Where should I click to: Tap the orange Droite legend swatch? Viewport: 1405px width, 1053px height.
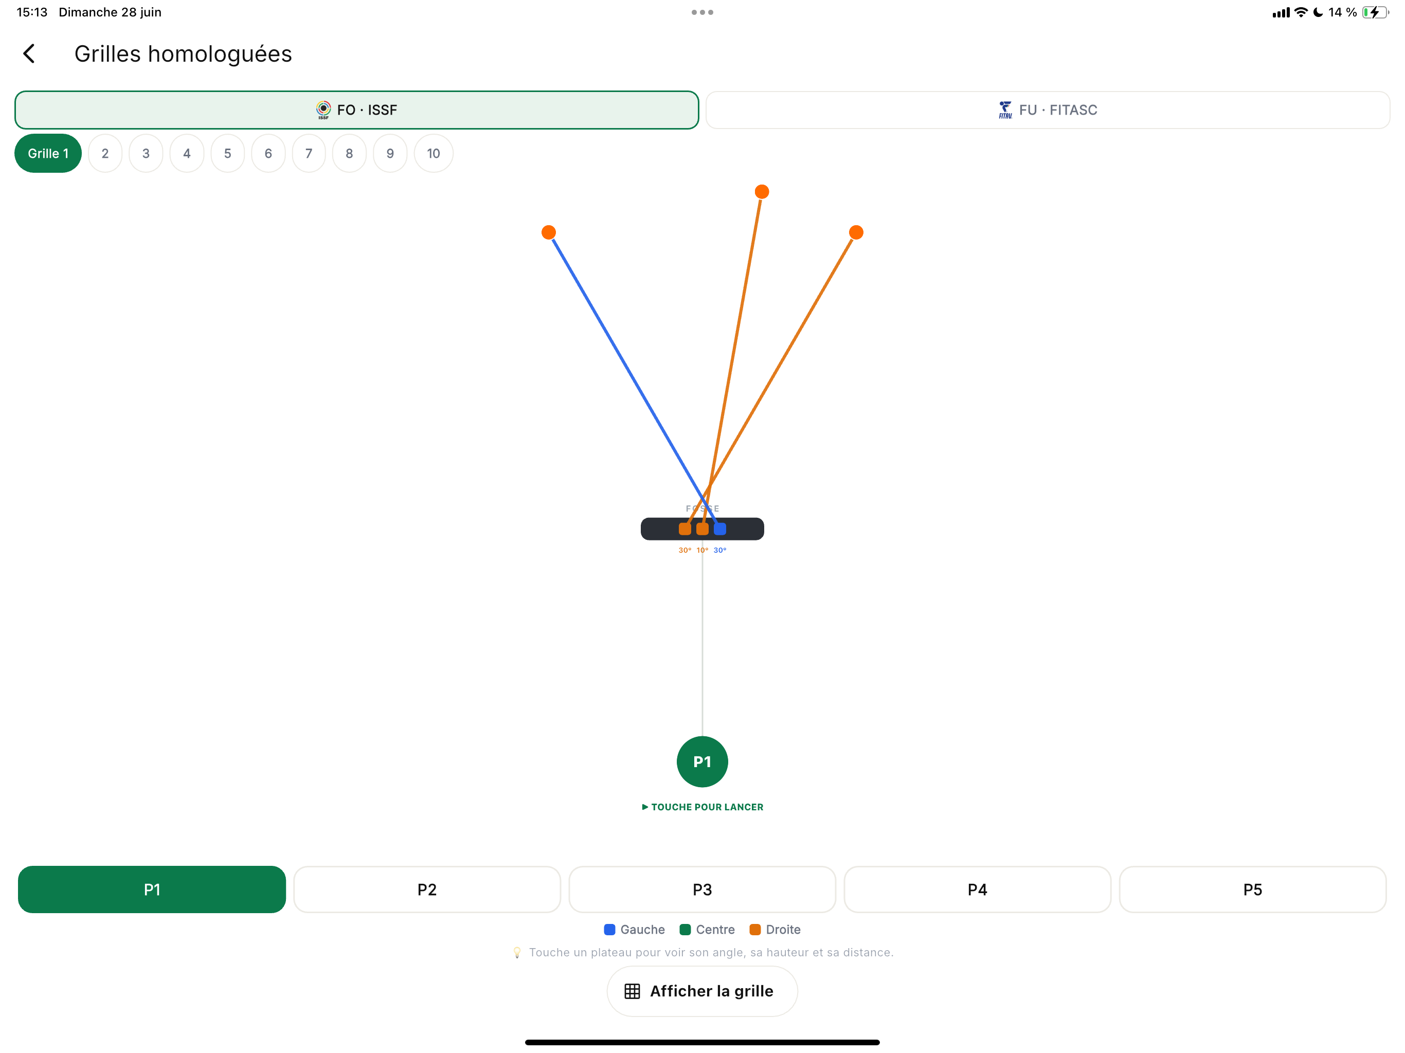[755, 930]
